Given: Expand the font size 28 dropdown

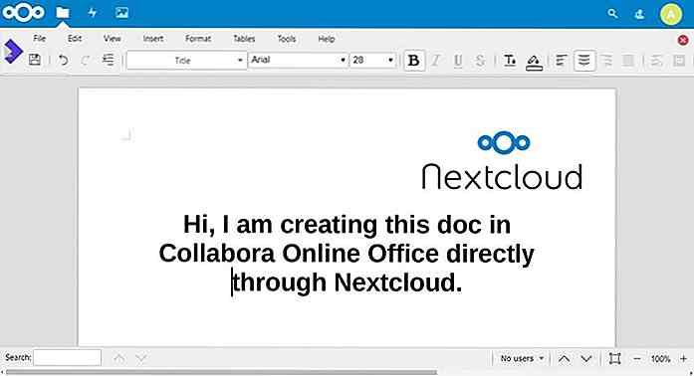Looking at the screenshot, I should point(390,60).
